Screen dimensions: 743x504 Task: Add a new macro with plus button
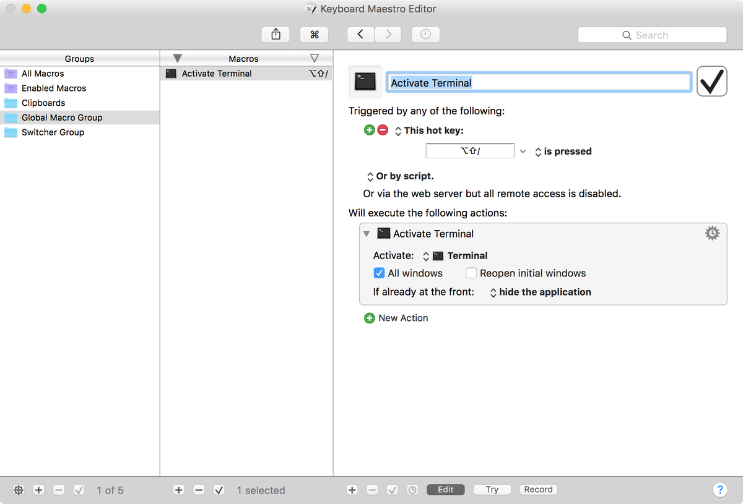(x=179, y=490)
